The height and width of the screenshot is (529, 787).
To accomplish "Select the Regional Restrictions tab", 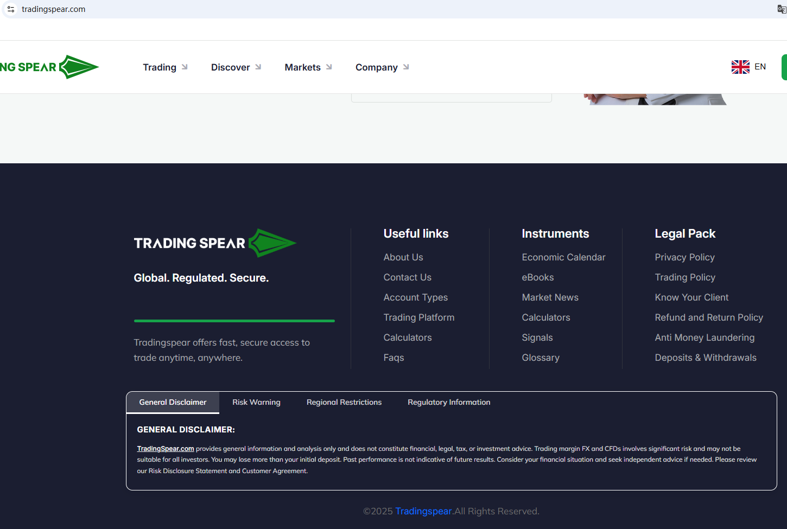I will (344, 402).
